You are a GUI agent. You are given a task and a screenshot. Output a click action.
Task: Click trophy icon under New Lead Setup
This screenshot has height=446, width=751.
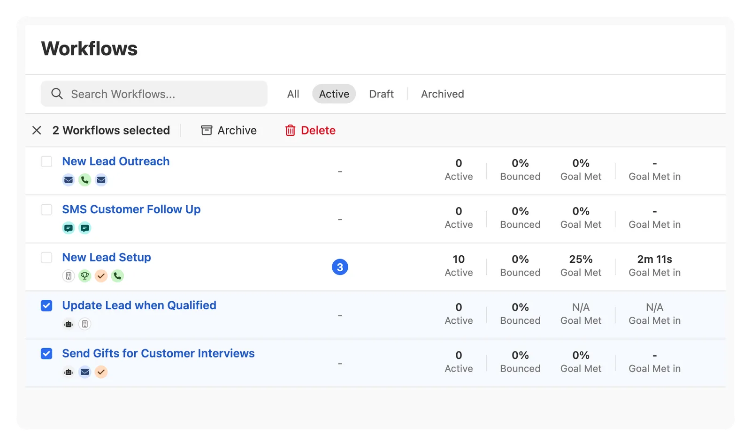point(84,276)
